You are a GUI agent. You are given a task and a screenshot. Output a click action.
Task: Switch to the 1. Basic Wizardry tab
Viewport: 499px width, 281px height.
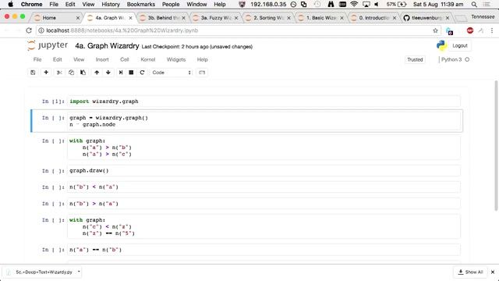pos(320,18)
